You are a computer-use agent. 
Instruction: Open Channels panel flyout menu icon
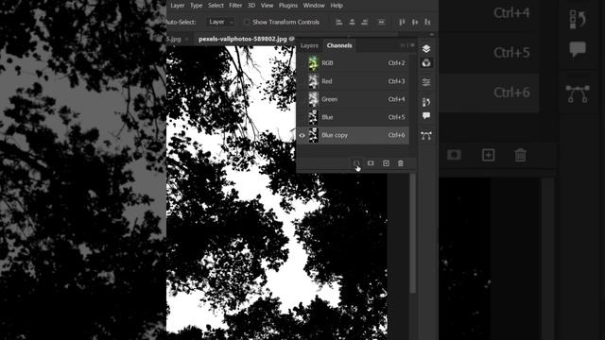[412, 45]
